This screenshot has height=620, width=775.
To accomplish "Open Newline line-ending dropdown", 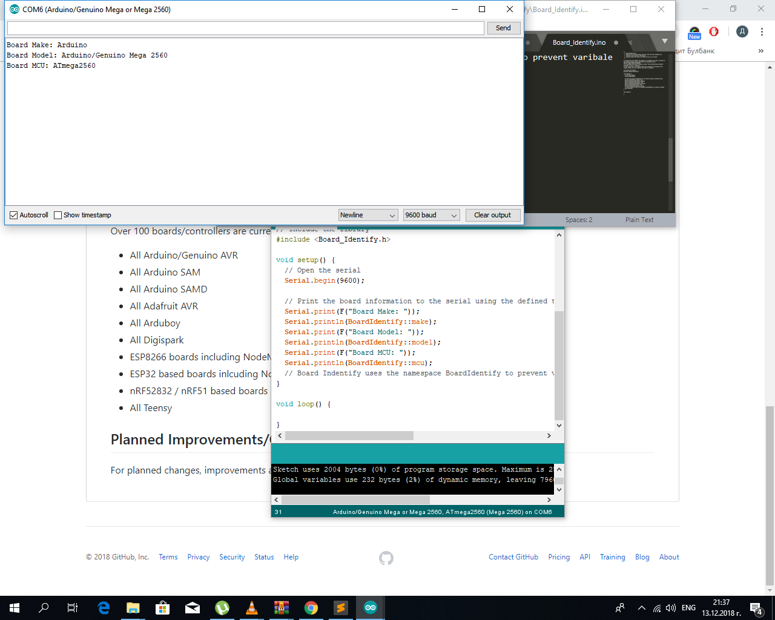I will pyautogui.click(x=368, y=215).
